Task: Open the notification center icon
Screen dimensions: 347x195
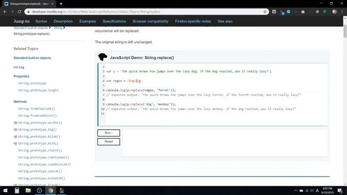Action: tap(340, 190)
